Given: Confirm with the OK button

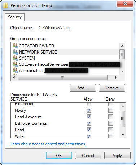Looking at the screenshot, I should pos(59,156).
